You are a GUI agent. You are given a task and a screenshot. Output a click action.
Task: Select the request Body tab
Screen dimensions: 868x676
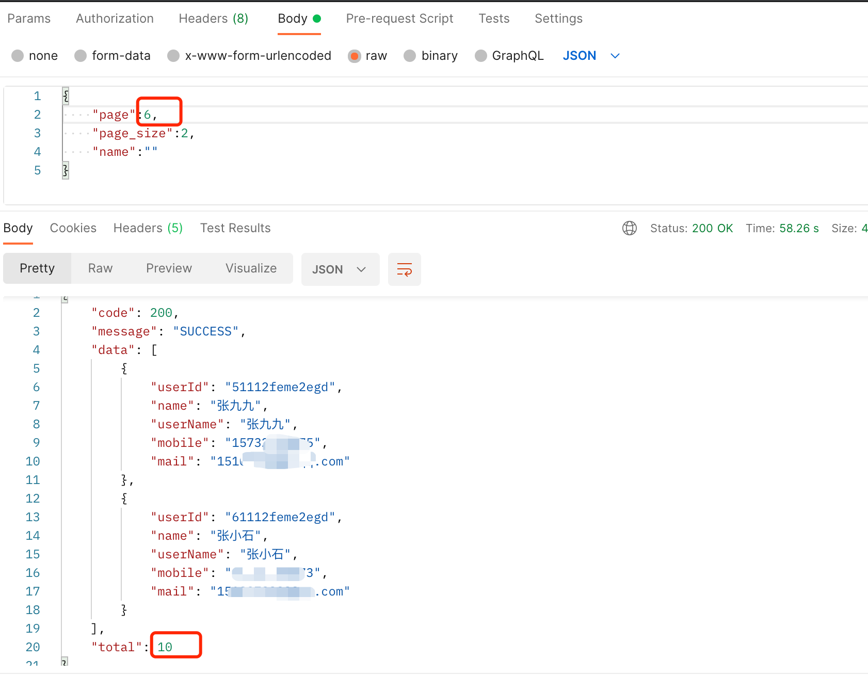click(x=299, y=19)
